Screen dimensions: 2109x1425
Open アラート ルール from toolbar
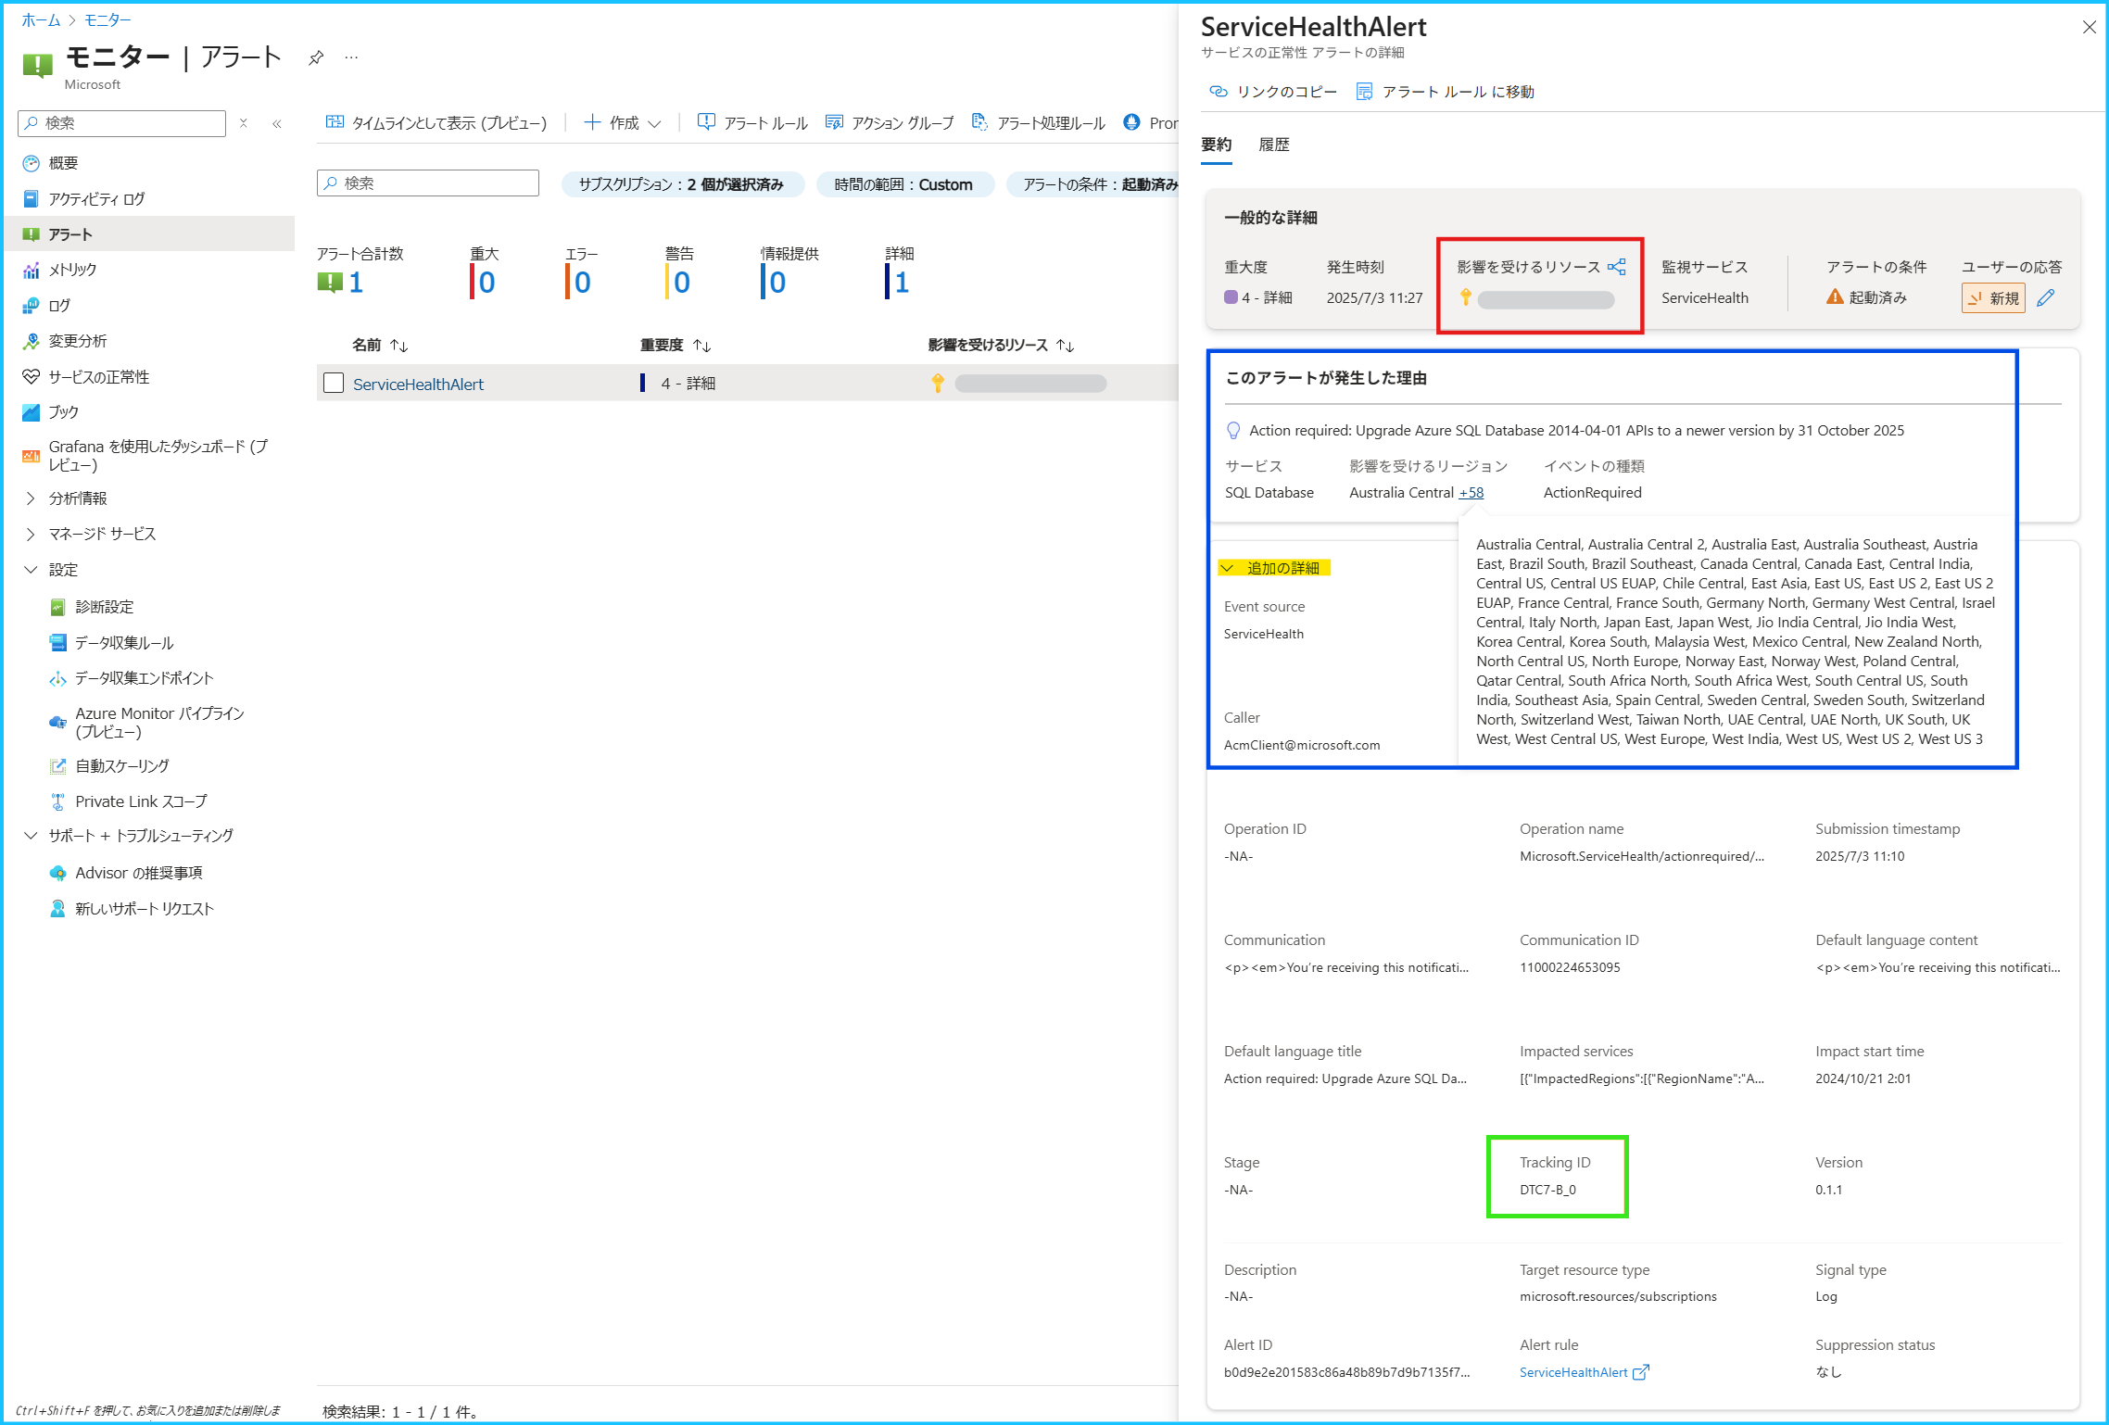coord(752,122)
